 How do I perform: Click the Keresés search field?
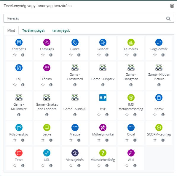85,18
